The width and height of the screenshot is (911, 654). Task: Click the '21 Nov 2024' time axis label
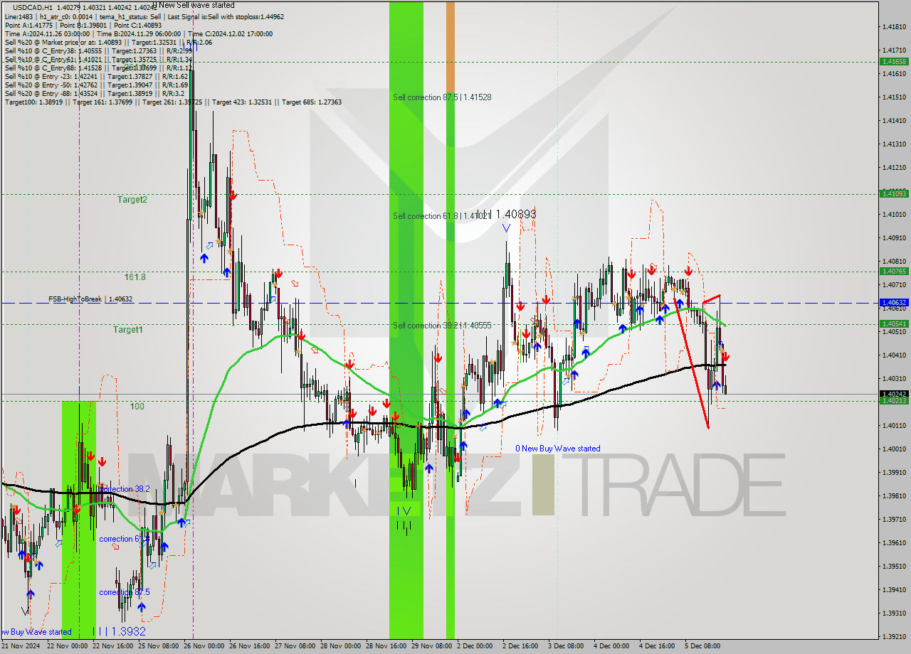[20, 646]
